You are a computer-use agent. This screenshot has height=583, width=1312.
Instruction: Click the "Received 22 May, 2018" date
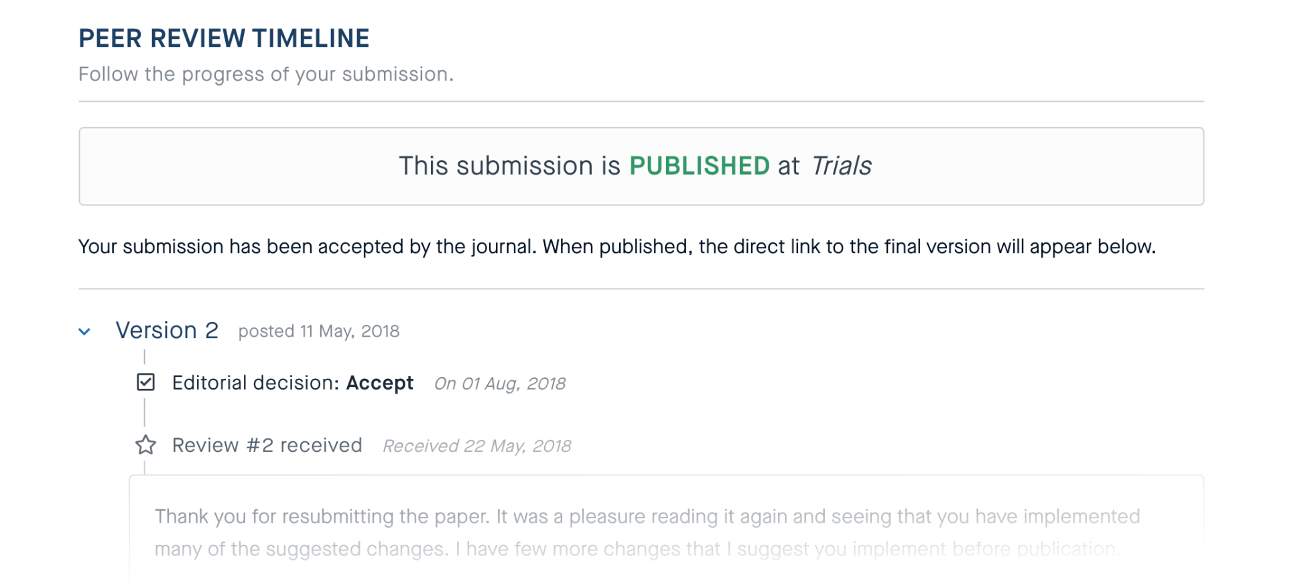(x=476, y=446)
